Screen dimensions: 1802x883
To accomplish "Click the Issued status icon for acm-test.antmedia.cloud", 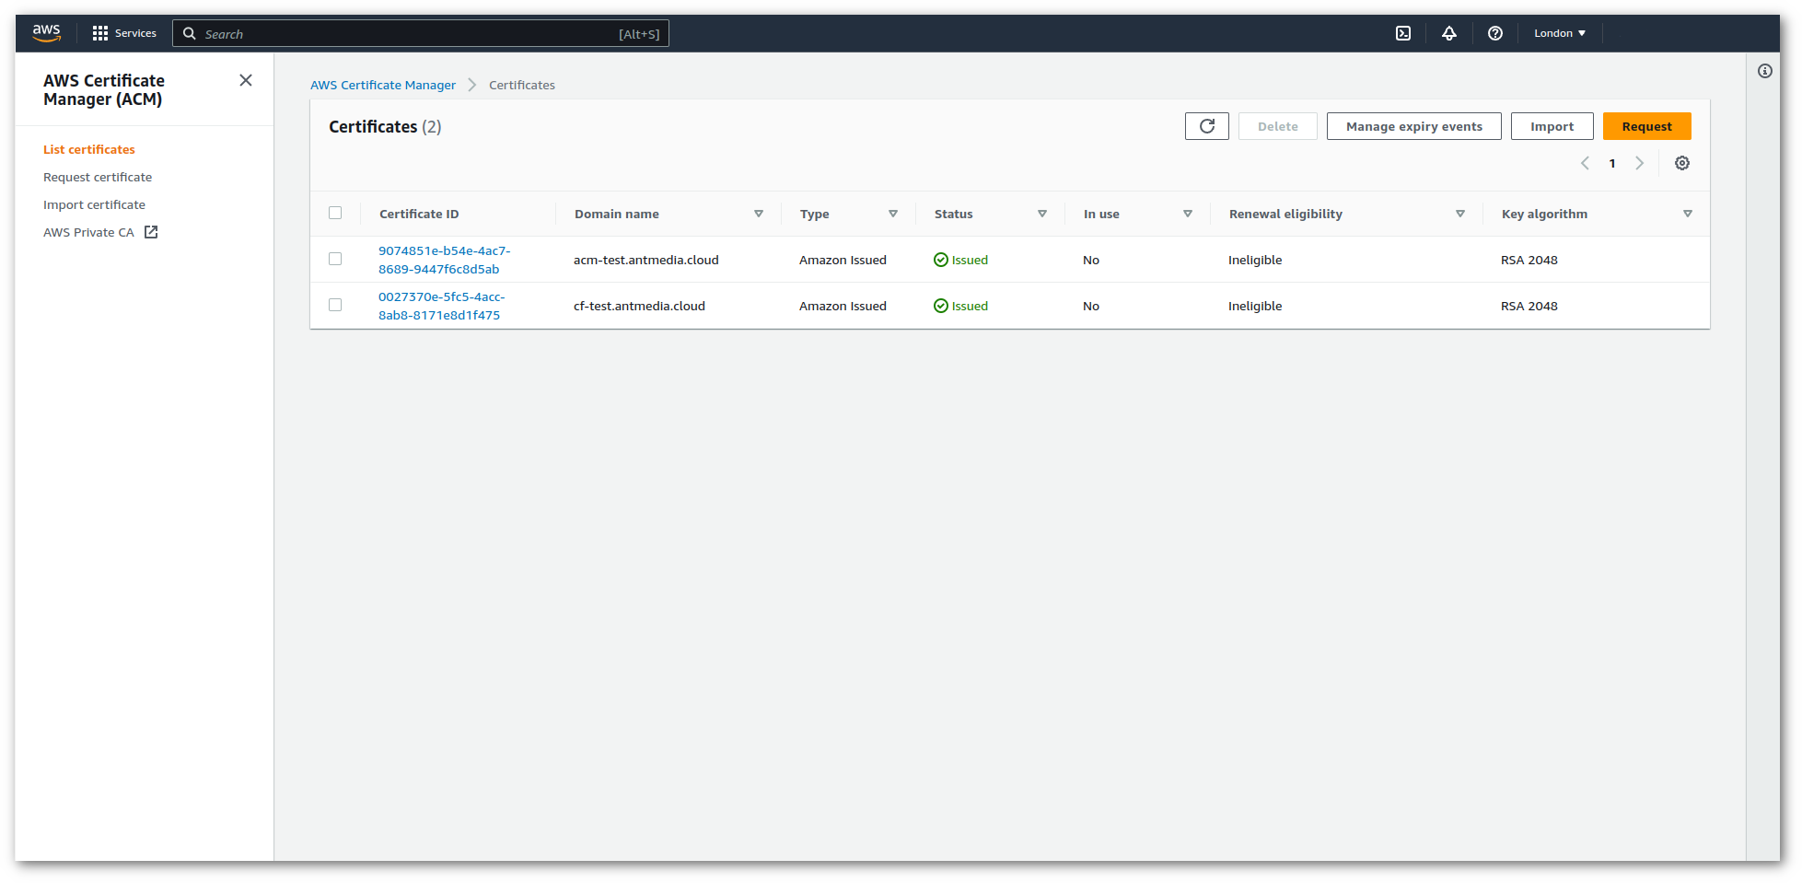I will [941, 260].
